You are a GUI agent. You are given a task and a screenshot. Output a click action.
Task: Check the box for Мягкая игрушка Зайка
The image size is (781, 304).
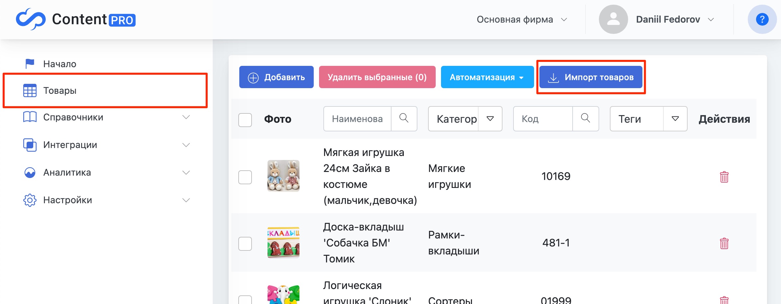[x=245, y=177]
